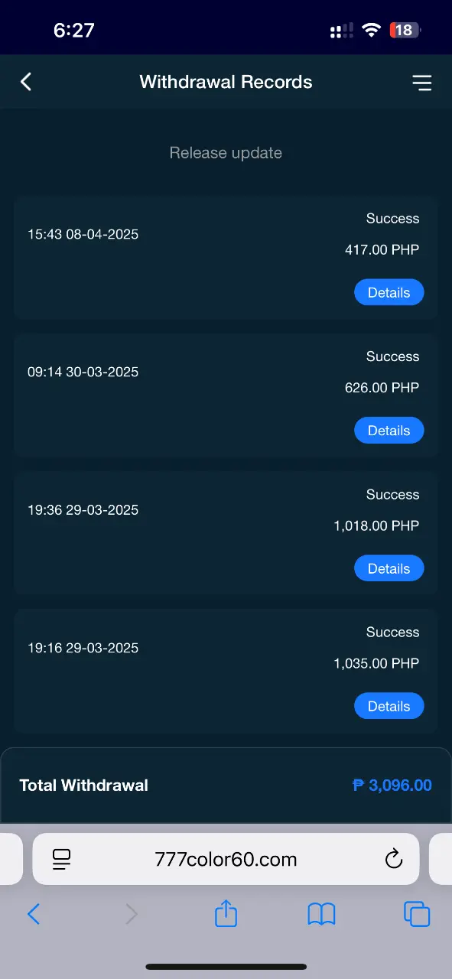View Details for the 1,035.00 PHP withdrawal
This screenshot has width=452, height=979.
(x=389, y=706)
